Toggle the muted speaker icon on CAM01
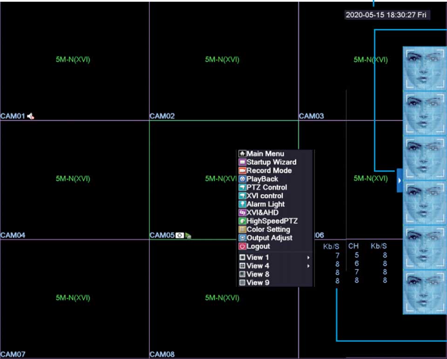Screen dimensions: 447x359 click(31, 116)
